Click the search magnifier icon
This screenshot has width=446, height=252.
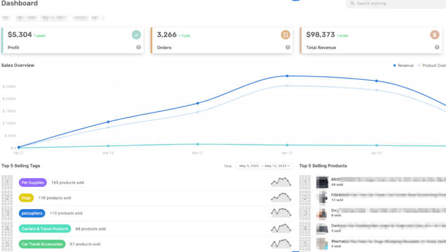point(352,3)
